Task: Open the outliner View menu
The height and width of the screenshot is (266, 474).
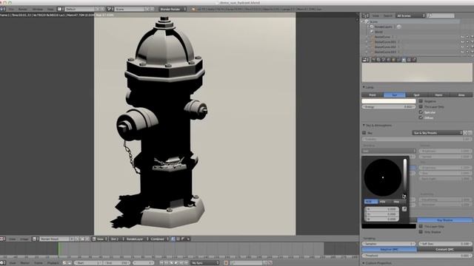Action: tap(375, 16)
